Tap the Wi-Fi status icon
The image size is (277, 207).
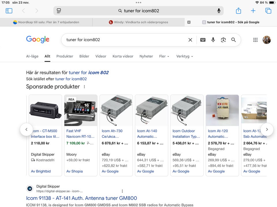click(x=257, y=3)
